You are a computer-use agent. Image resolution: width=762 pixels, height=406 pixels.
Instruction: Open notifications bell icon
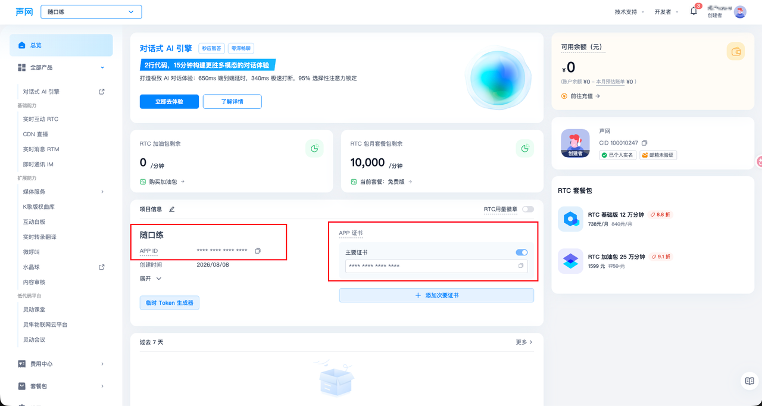(694, 11)
